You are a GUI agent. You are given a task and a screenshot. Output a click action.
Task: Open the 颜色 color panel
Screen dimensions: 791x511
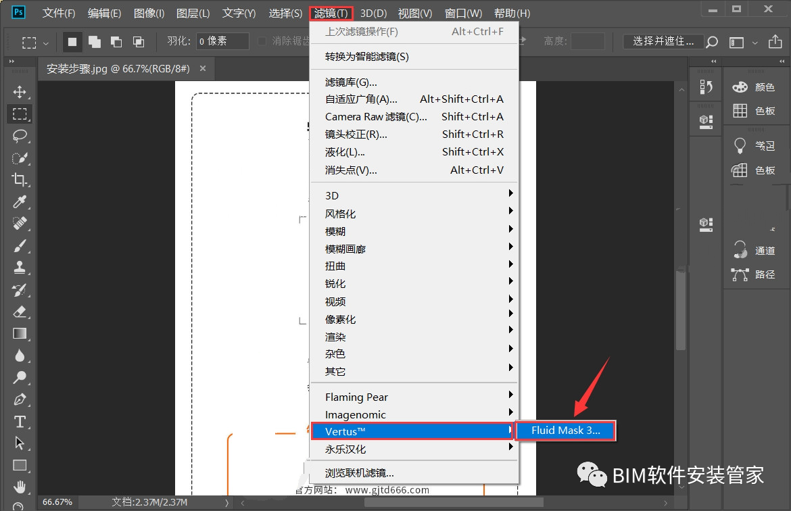point(754,87)
